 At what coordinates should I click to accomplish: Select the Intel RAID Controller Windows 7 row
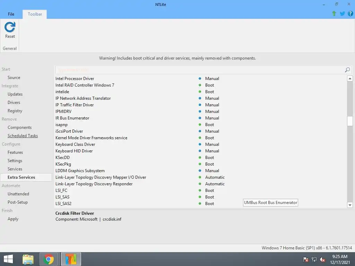tap(201, 85)
